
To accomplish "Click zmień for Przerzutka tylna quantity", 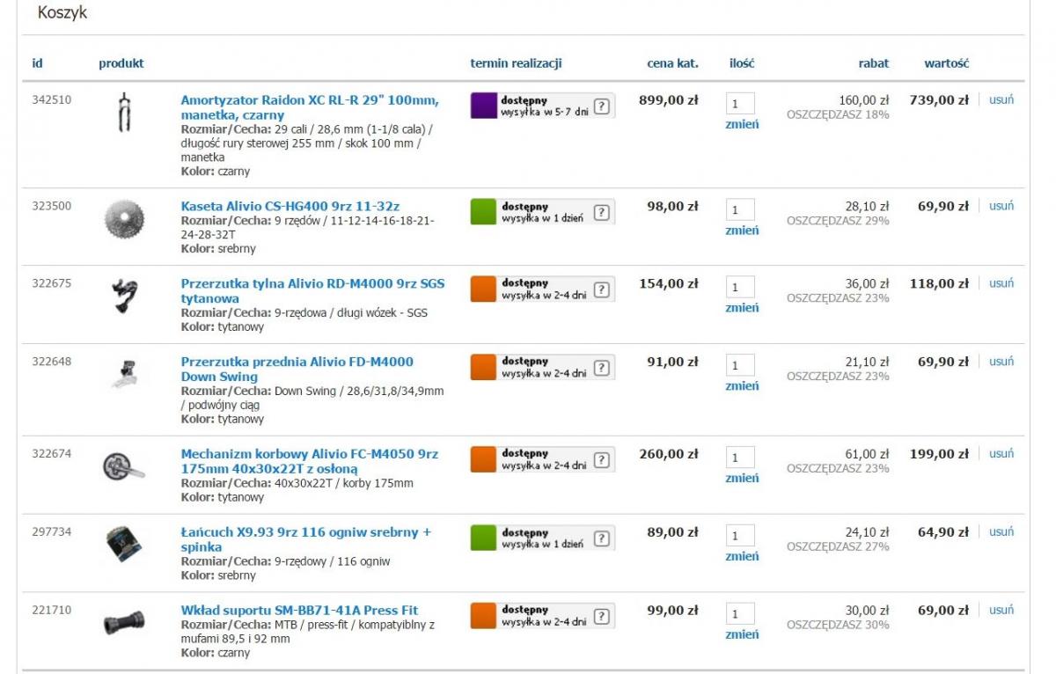I will (x=742, y=308).
